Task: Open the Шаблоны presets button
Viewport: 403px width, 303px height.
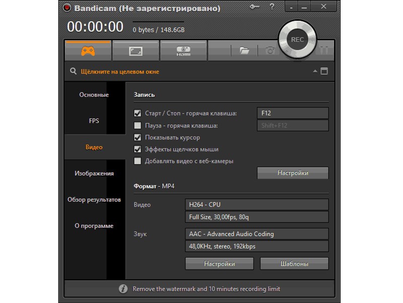Action: (294, 264)
